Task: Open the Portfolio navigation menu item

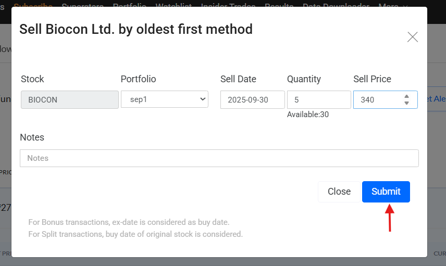Action: coord(130,4)
